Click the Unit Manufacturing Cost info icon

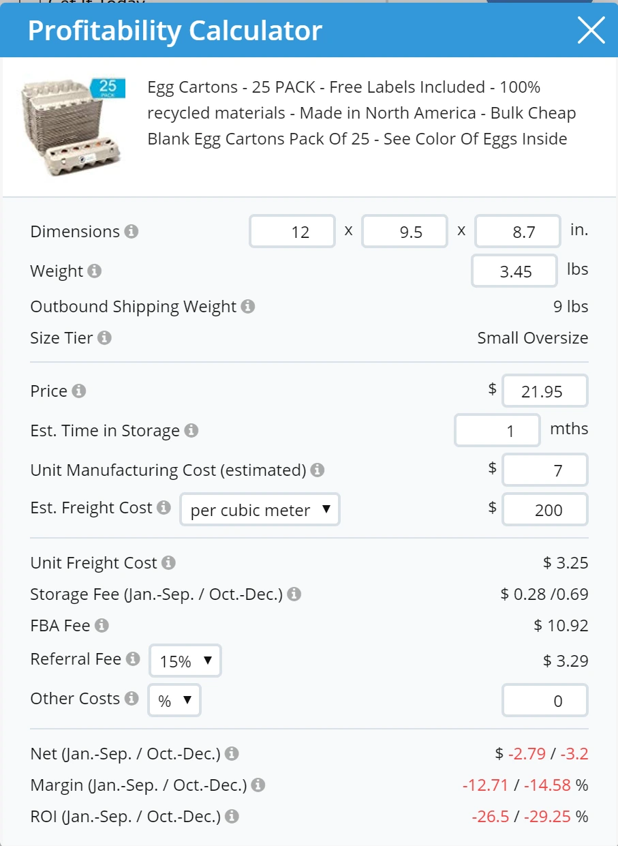coord(318,470)
